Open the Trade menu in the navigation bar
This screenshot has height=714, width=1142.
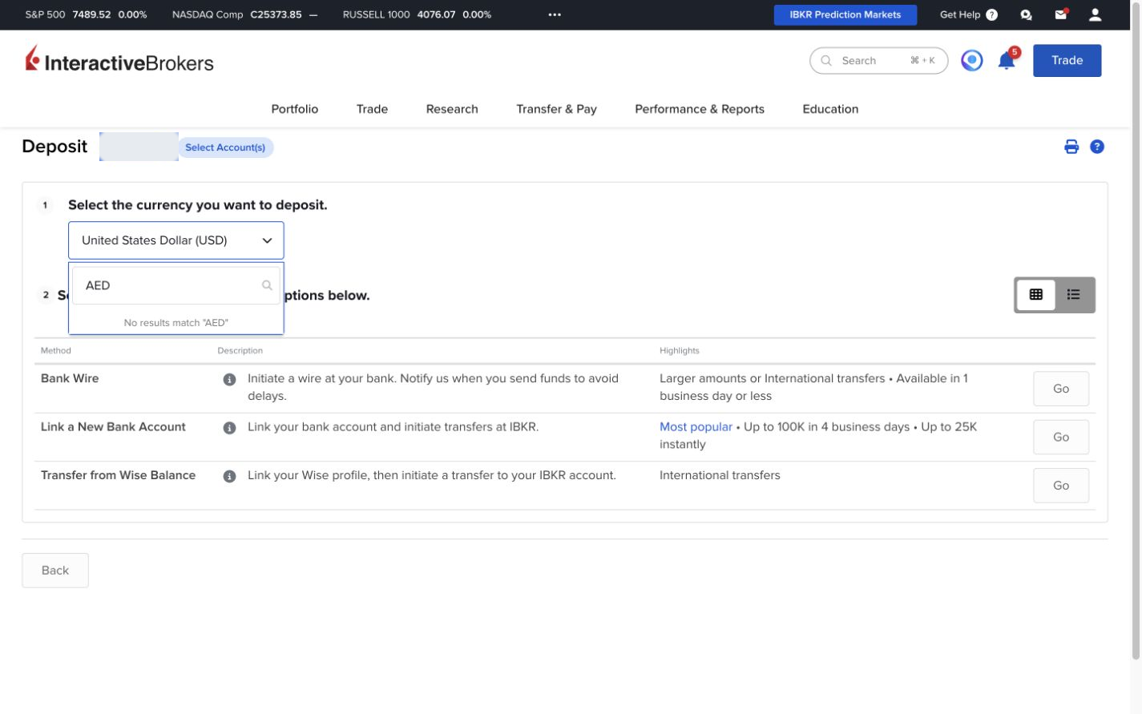tap(372, 109)
